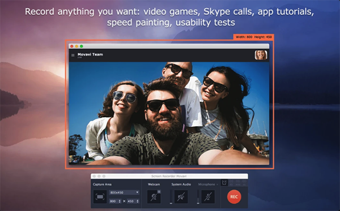
Task: Toggle the Webcam capture on
Action: pos(154,197)
